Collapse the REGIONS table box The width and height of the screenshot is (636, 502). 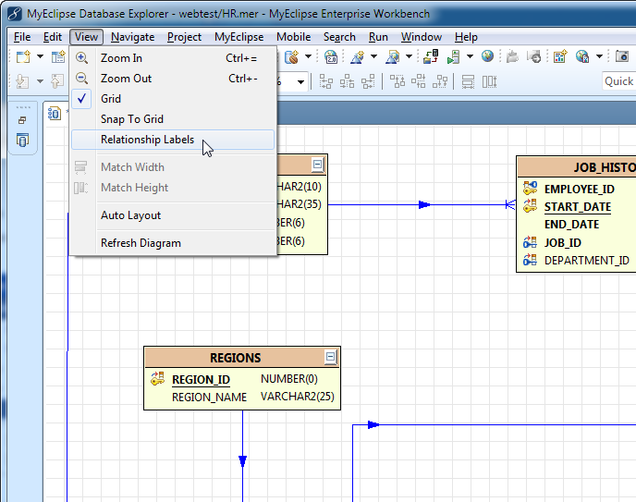(330, 358)
